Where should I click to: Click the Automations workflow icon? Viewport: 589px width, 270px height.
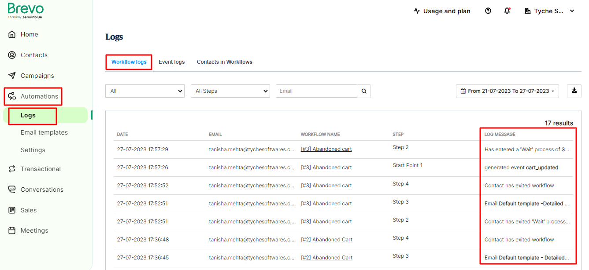pyautogui.click(x=12, y=96)
